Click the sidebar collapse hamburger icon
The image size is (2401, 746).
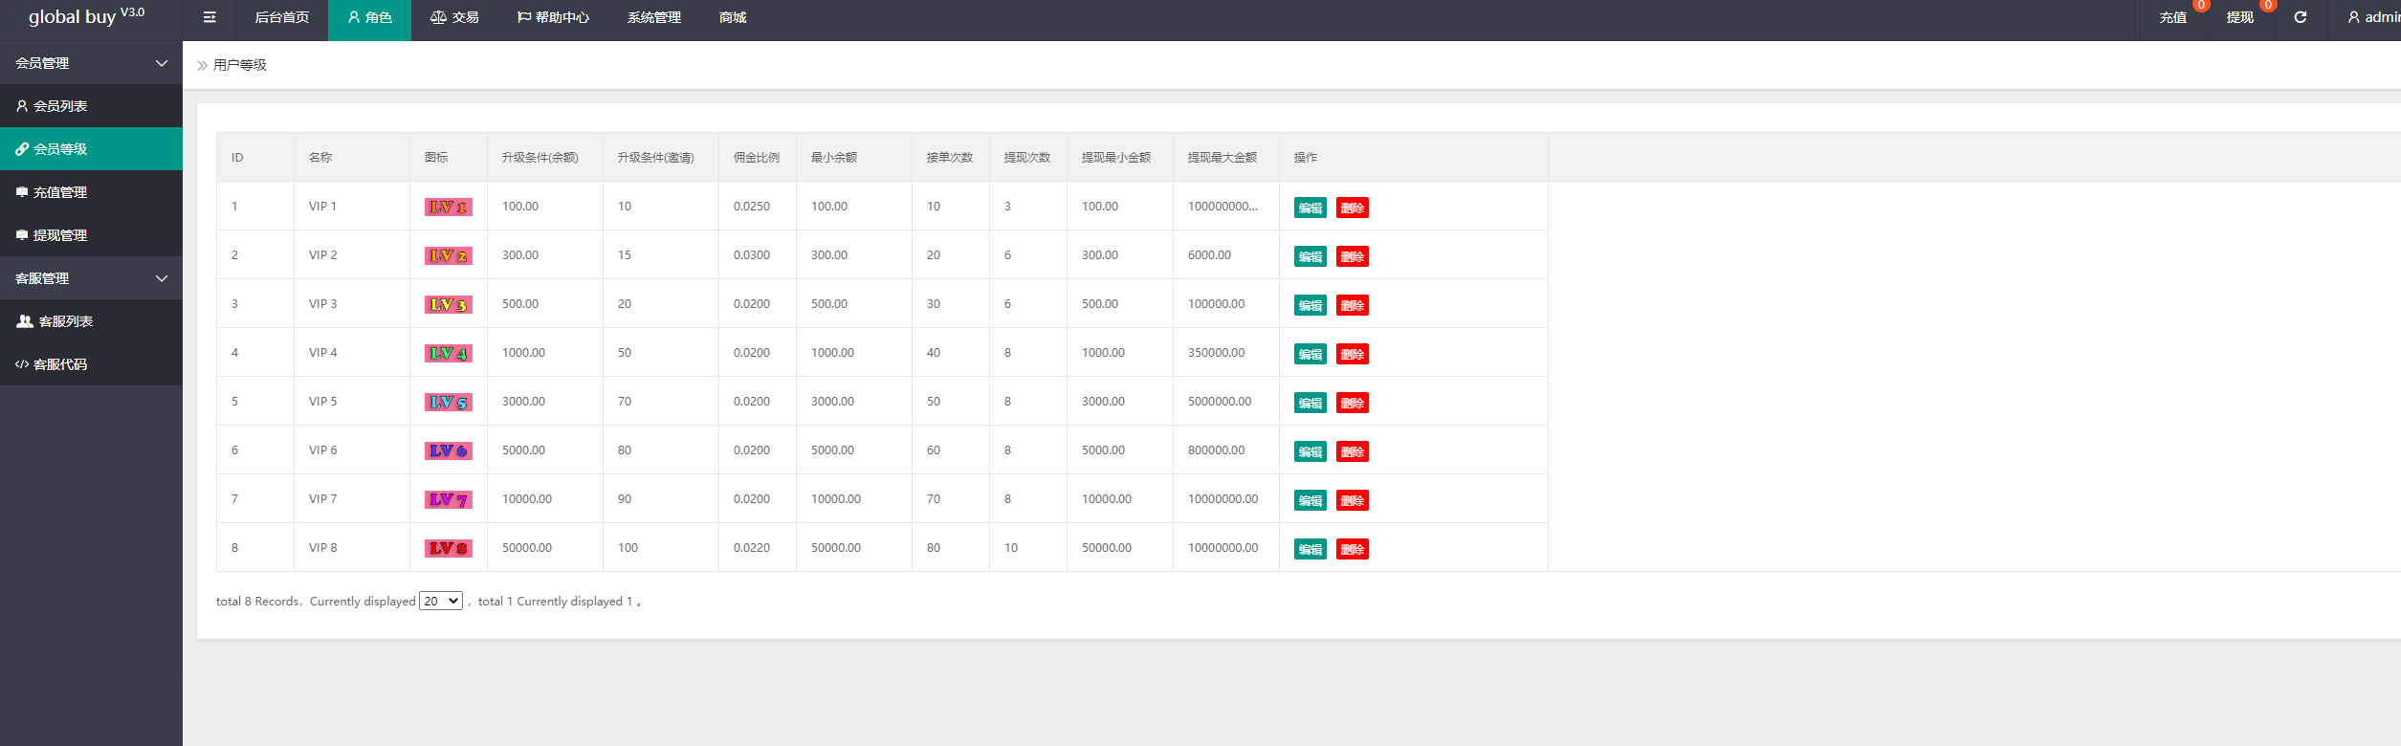(209, 17)
